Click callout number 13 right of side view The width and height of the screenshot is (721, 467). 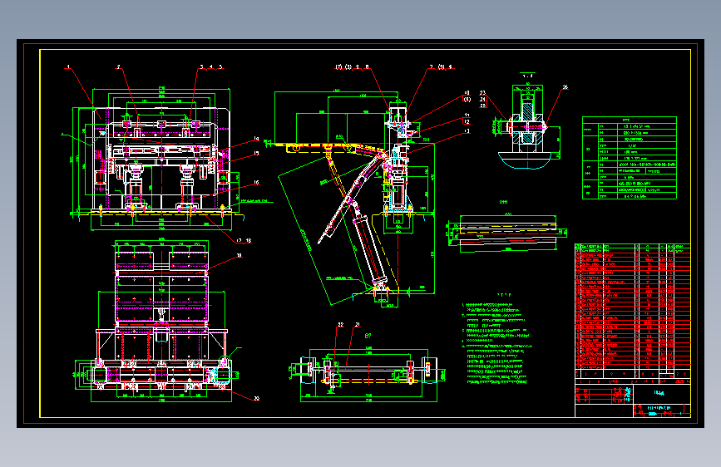(x=467, y=131)
